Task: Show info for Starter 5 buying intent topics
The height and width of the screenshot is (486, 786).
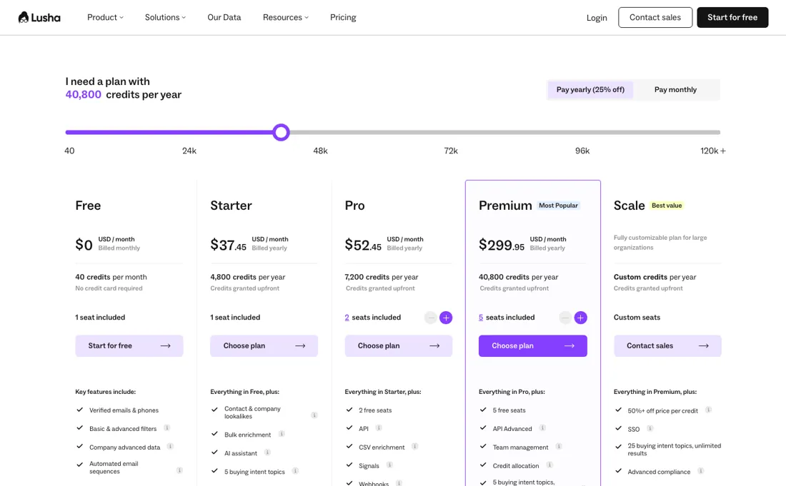Action: (x=295, y=471)
